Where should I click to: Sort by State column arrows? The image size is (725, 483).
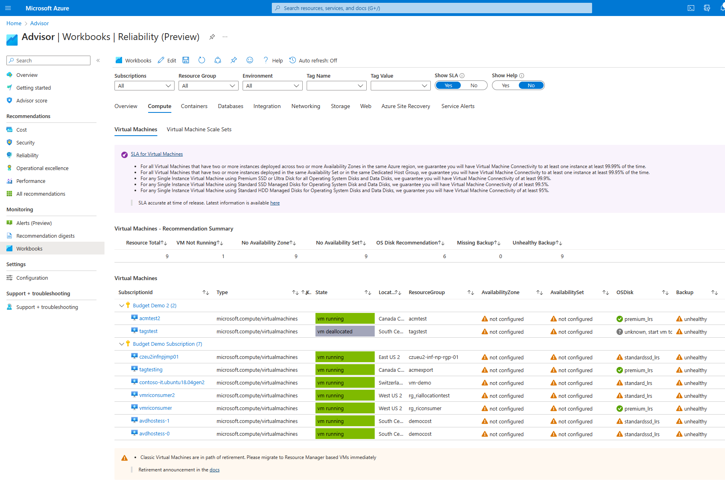tap(368, 293)
